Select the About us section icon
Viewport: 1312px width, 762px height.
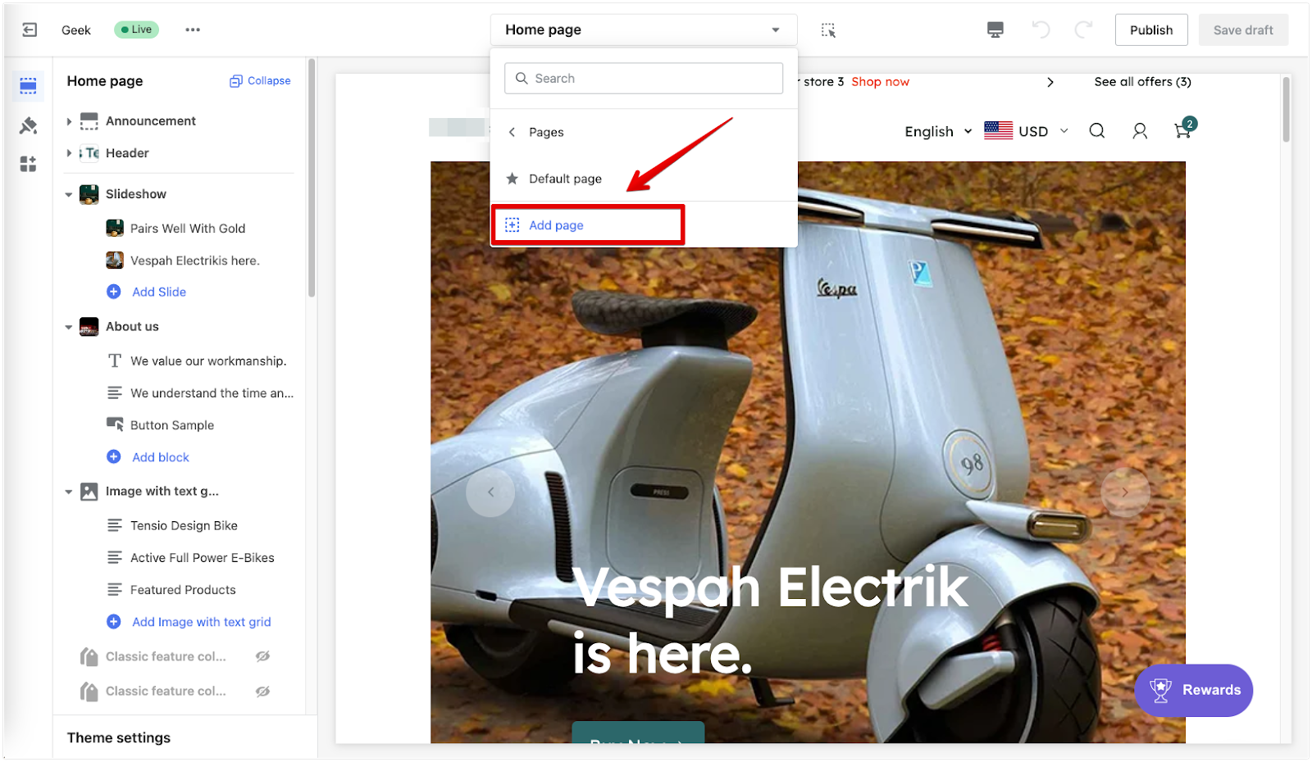[x=89, y=327]
